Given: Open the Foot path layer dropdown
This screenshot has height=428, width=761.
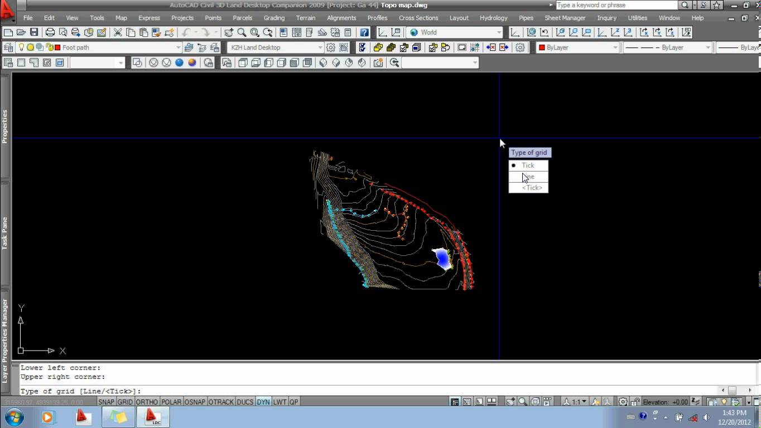Looking at the screenshot, I should pyautogui.click(x=179, y=47).
